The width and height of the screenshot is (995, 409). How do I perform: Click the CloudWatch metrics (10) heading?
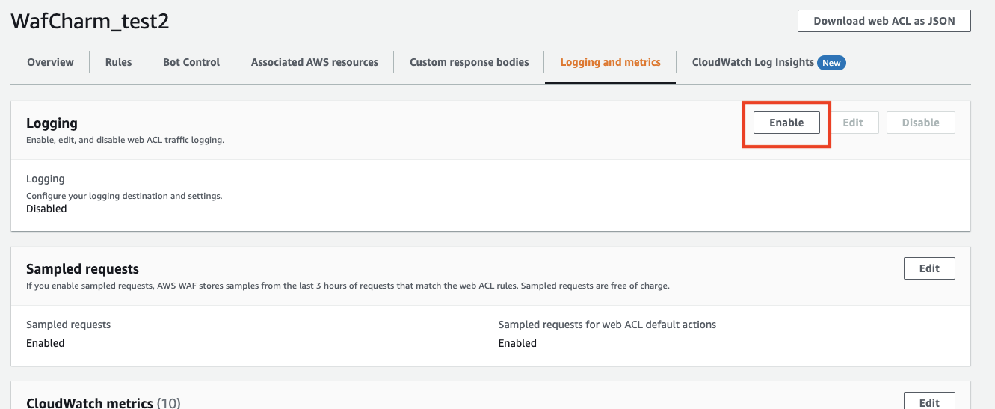point(103,403)
